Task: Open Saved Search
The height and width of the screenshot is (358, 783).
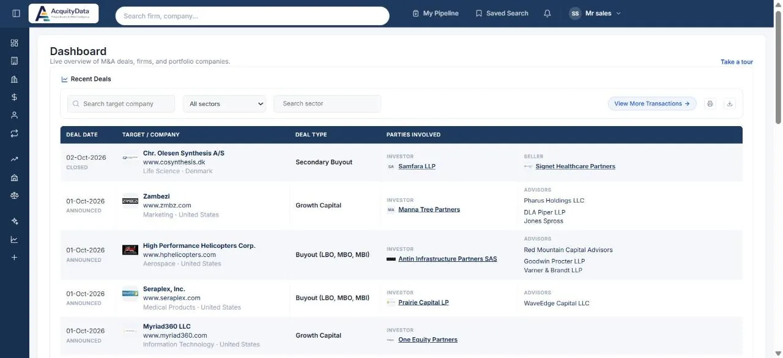Action: [x=502, y=13]
